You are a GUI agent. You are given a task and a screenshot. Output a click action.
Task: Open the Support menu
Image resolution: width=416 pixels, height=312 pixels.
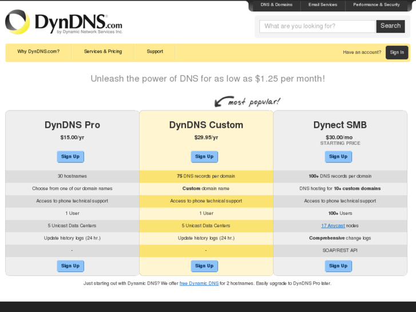click(x=155, y=52)
